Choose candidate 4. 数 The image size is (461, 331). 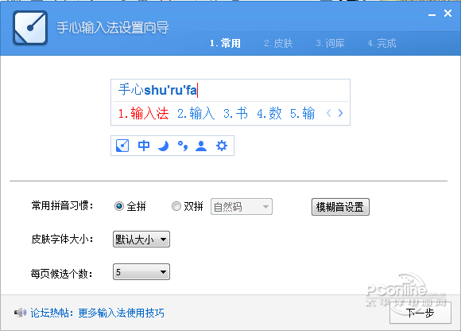[x=269, y=113]
